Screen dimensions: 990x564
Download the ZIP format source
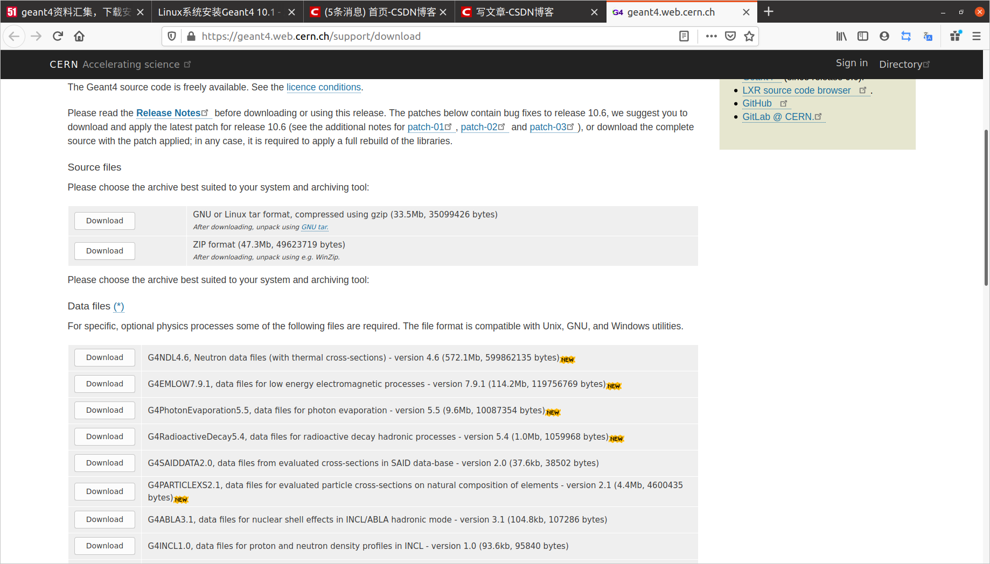pos(104,251)
